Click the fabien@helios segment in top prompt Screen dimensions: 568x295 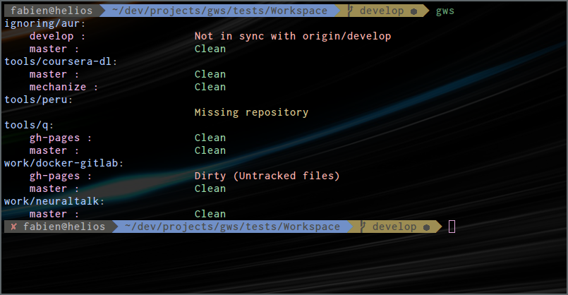click(x=52, y=11)
